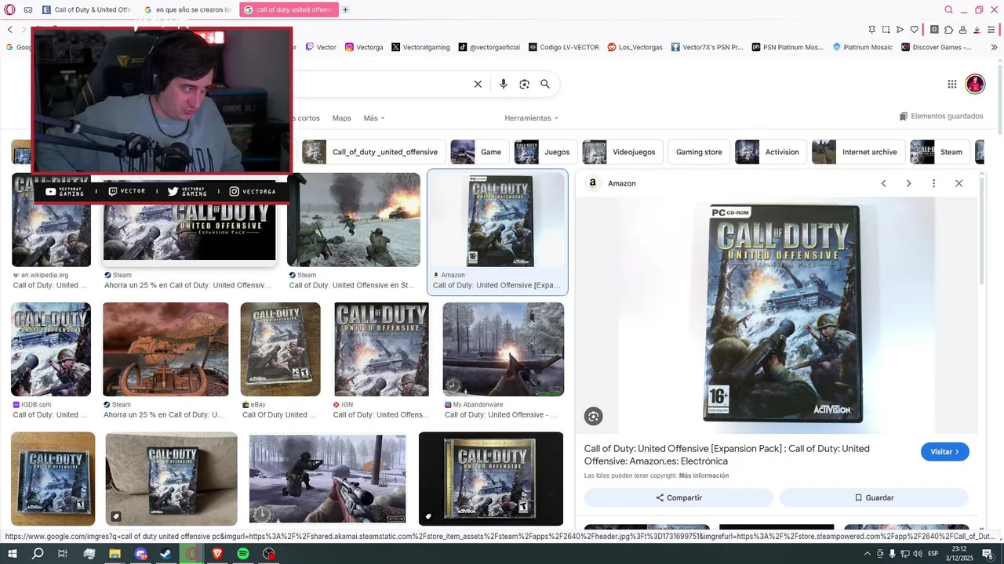Click the magnifier search button in Google search box
Screen dimensions: 1004x564
[545, 84]
